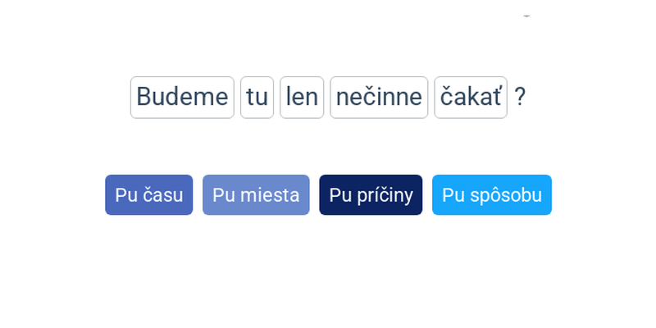Assign the manner adverbial (spôsobu) type
The height and width of the screenshot is (328, 656).
[492, 195]
